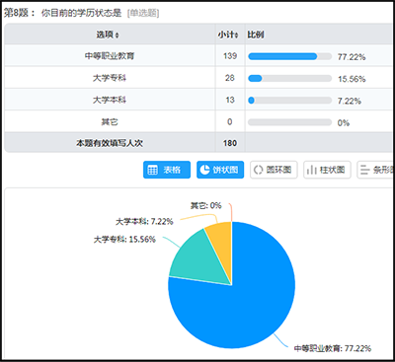Image resolution: width=395 pixels, height=362 pixels.
Task: Click the 比例 column header
Action: point(256,35)
